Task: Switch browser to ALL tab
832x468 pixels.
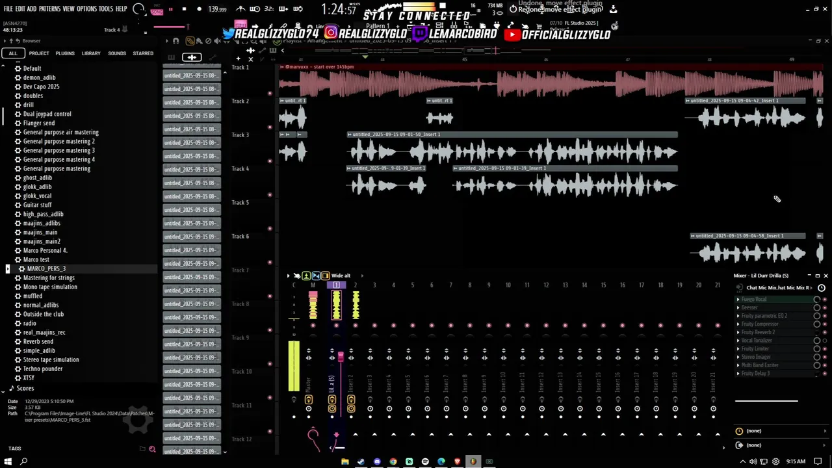Action: pos(12,53)
